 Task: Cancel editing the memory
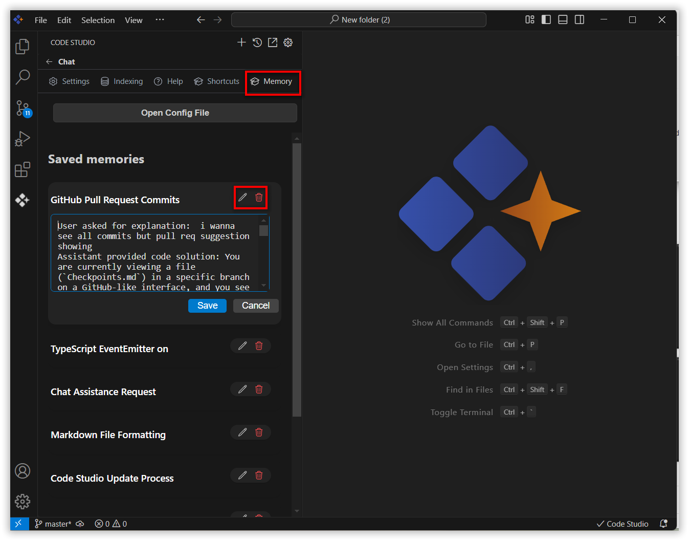(x=256, y=306)
